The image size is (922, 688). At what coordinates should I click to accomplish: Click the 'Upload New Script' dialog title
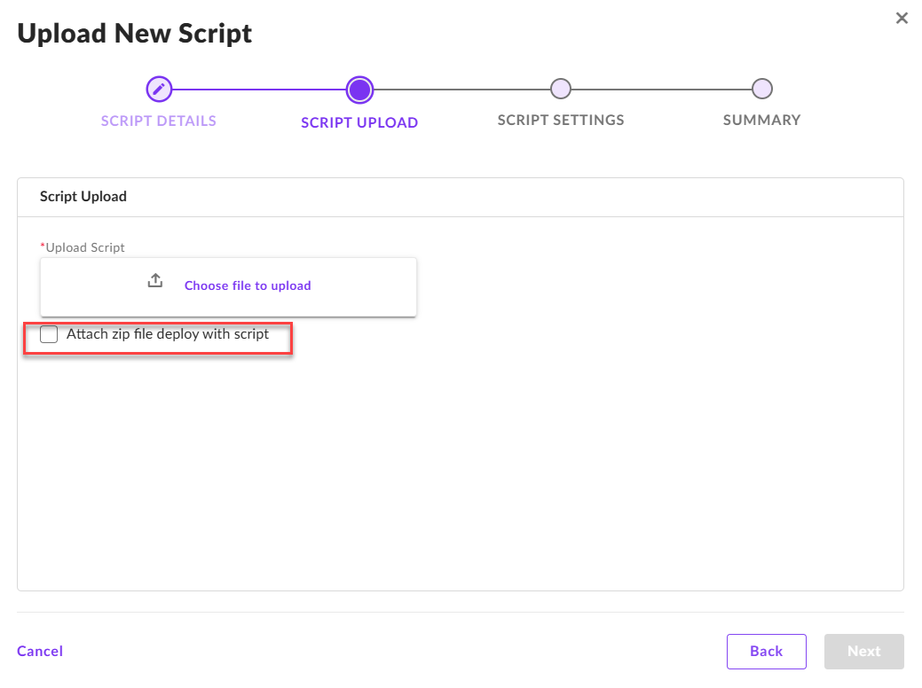tap(135, 34)
